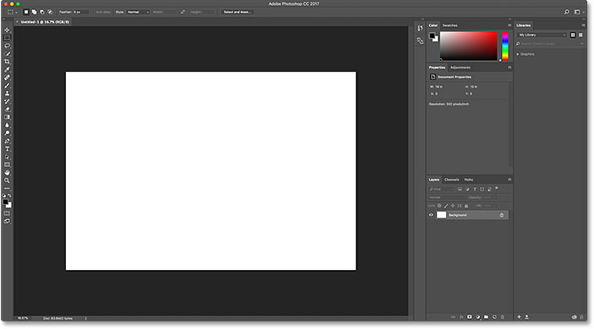This screenshot has height=329, width=594.
Task: Switch to the Paths tab
Action: [x=469, y=180]
